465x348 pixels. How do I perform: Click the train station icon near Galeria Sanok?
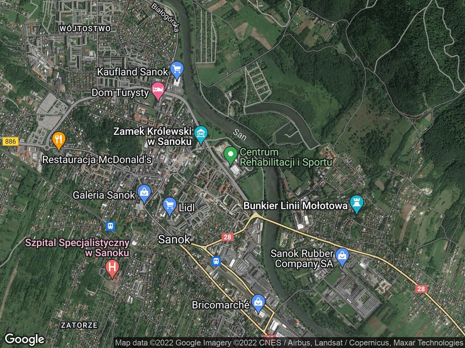pos(110,226)
